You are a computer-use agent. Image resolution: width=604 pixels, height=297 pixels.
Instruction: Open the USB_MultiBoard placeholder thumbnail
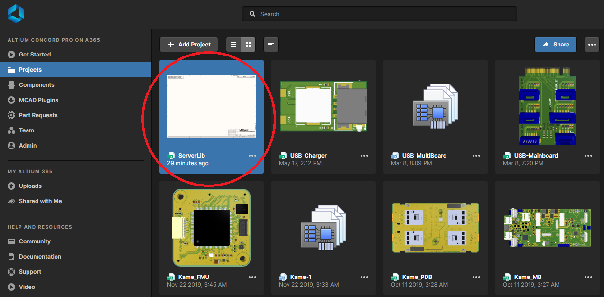(436, 107)
